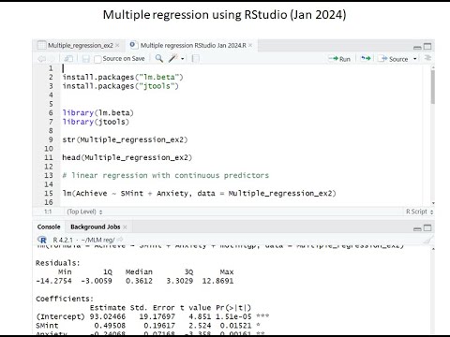This screenshot has height=337, width=450.
Task: Click the R logo in console header
Action: [42, 240]
